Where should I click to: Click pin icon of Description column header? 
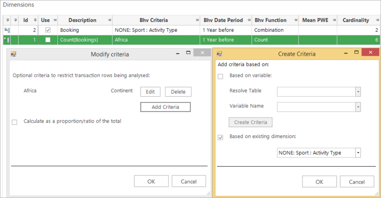[110, 20]
